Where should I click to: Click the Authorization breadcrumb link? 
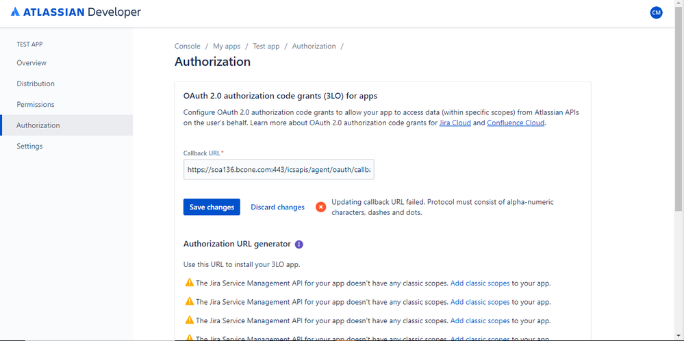click(314, 47)
